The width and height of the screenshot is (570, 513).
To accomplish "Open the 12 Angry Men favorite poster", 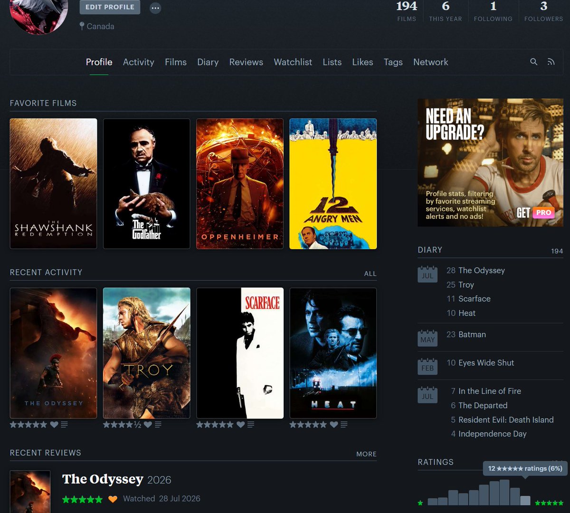I will click(333, 184).
